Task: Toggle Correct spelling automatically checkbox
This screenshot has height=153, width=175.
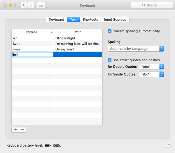Action: pos(110,31)
